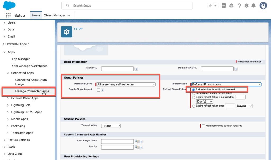
Task: Click the Search Setup field
Action: 127,6
